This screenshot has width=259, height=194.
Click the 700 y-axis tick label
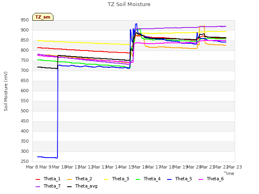pos(25,71)
